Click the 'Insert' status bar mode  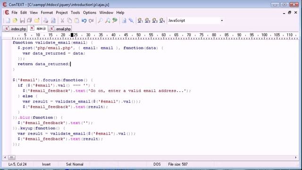[x=46, y=164]
